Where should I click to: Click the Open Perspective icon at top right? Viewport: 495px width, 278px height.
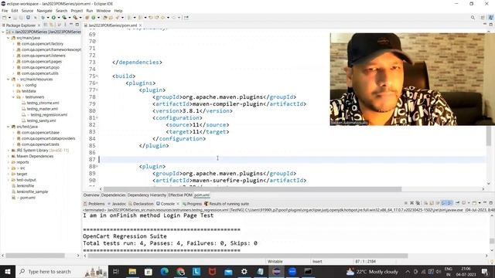point(483,18)
